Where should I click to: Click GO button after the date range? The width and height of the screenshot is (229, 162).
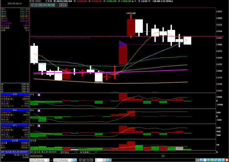click(x=75, y=160)
